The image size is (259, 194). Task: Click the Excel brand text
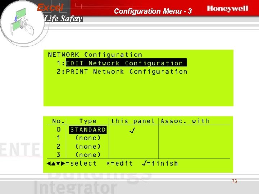[50, 8]
